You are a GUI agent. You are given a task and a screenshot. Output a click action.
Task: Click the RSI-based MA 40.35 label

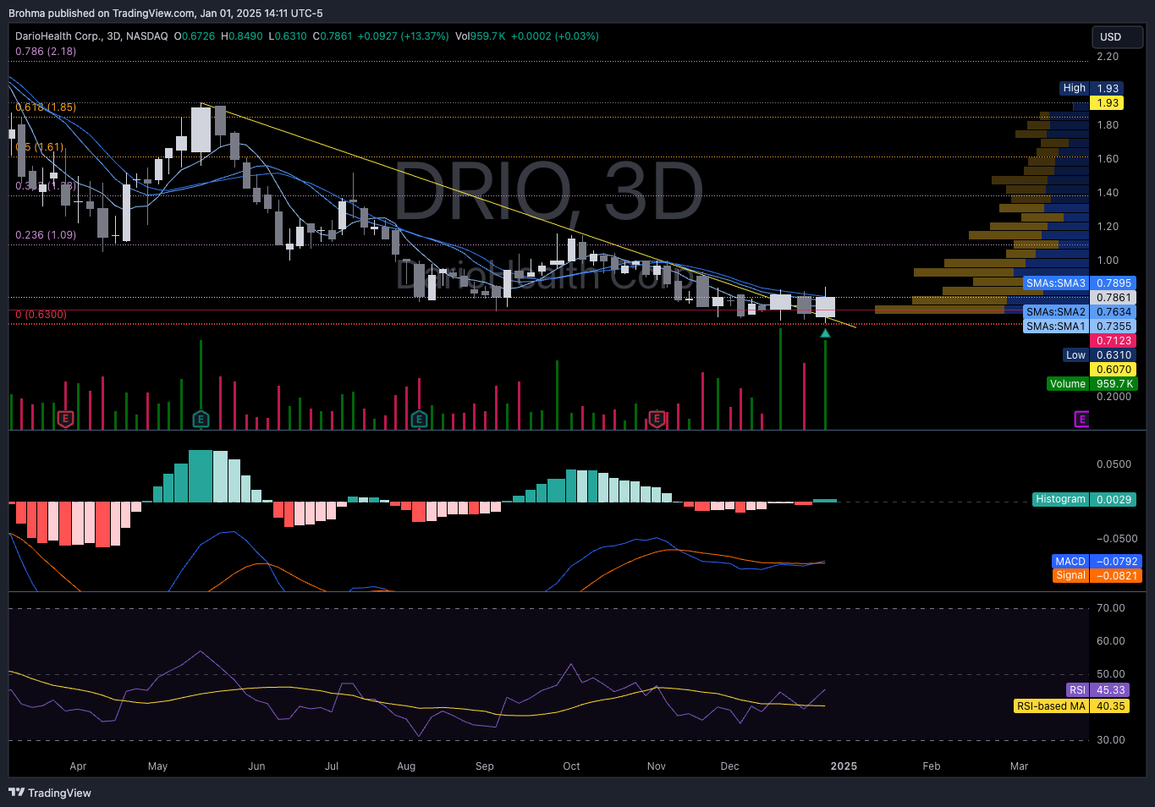(x=1071, y=706)
